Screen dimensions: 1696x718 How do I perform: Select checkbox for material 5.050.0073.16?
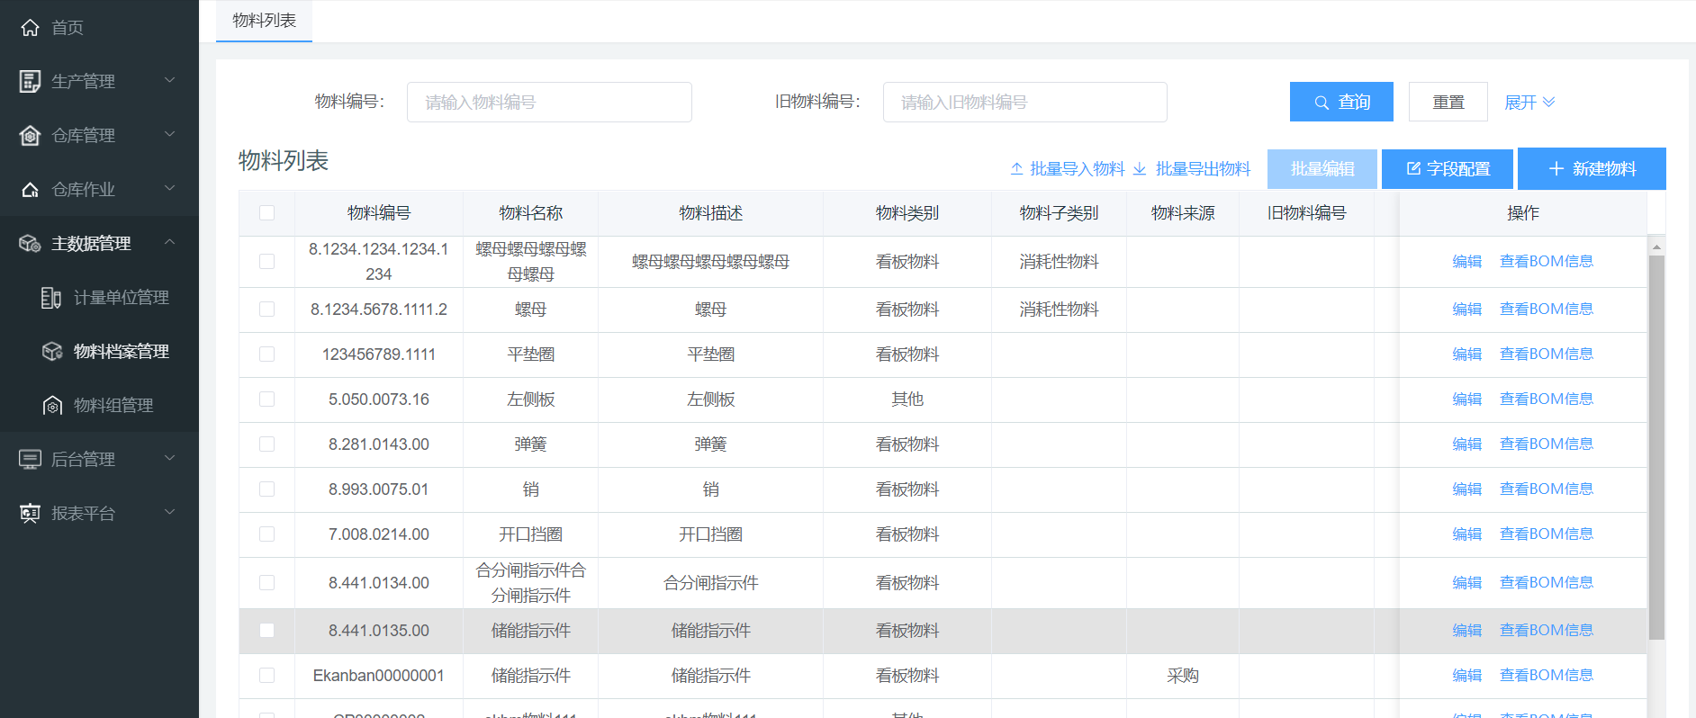click(266, 399)
